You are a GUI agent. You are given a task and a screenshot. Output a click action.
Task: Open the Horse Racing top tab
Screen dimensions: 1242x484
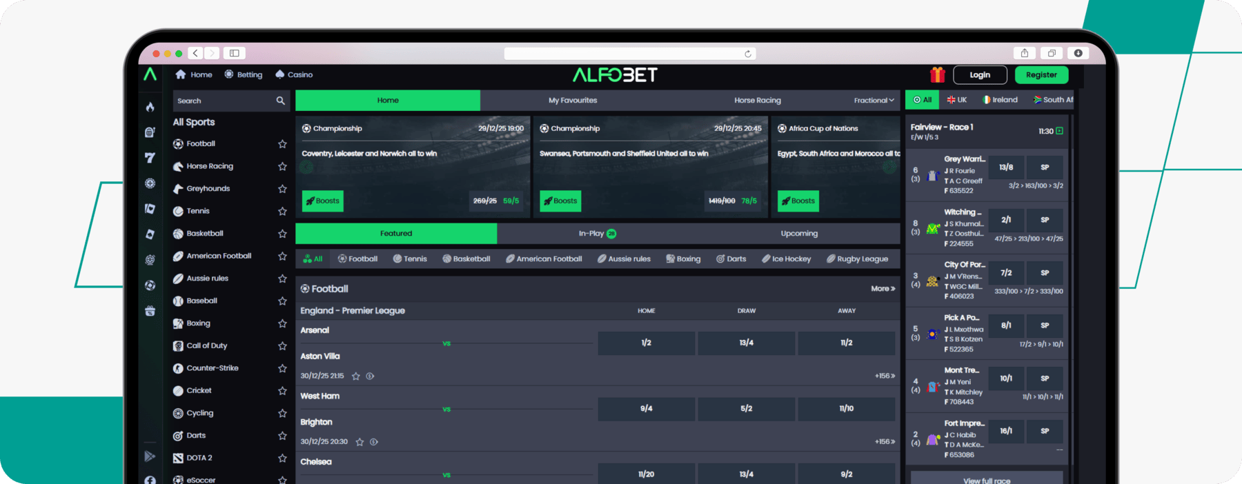click(758, 101)
